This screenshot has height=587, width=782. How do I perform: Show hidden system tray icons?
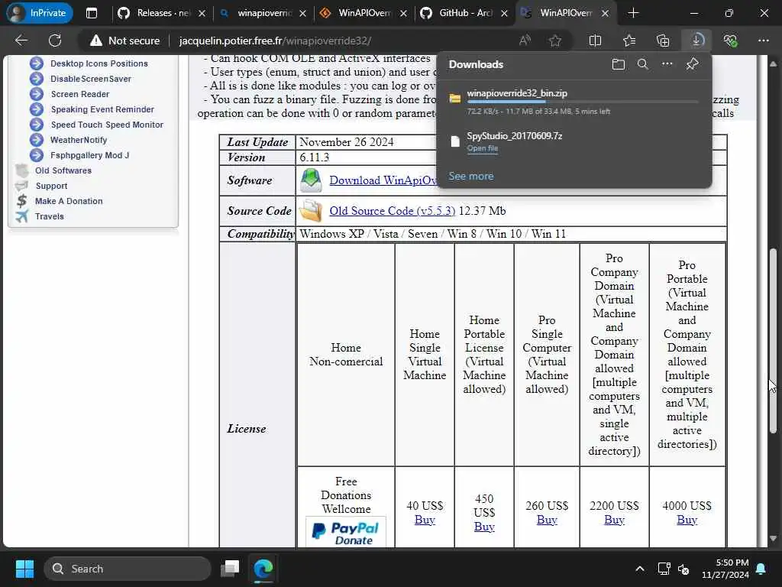click(640, 569)
